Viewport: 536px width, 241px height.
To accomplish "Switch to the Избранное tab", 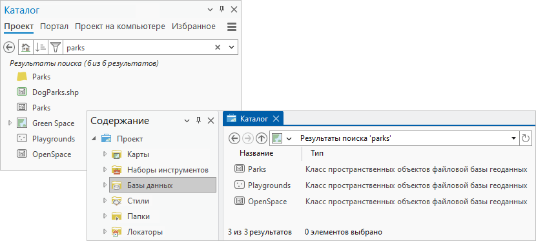I will point(194,26).
